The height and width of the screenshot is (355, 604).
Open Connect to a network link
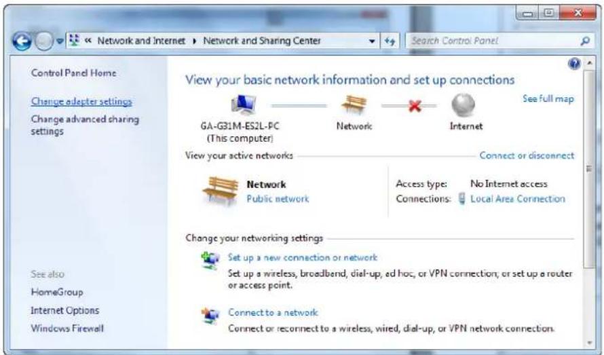point(273,312)
